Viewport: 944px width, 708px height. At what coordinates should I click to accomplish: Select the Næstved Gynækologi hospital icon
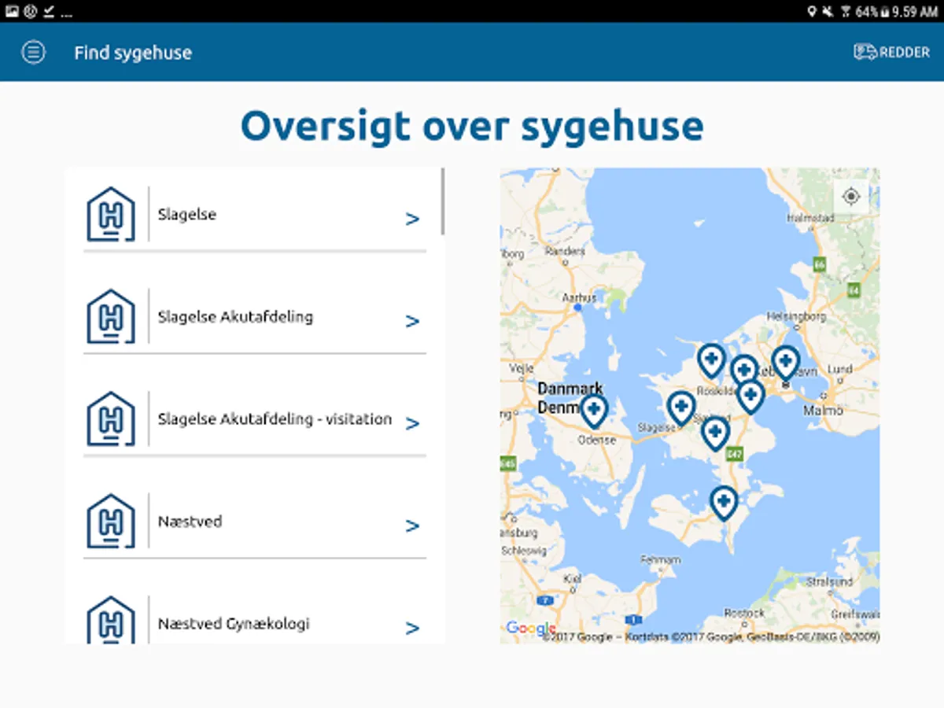[111, 621]
